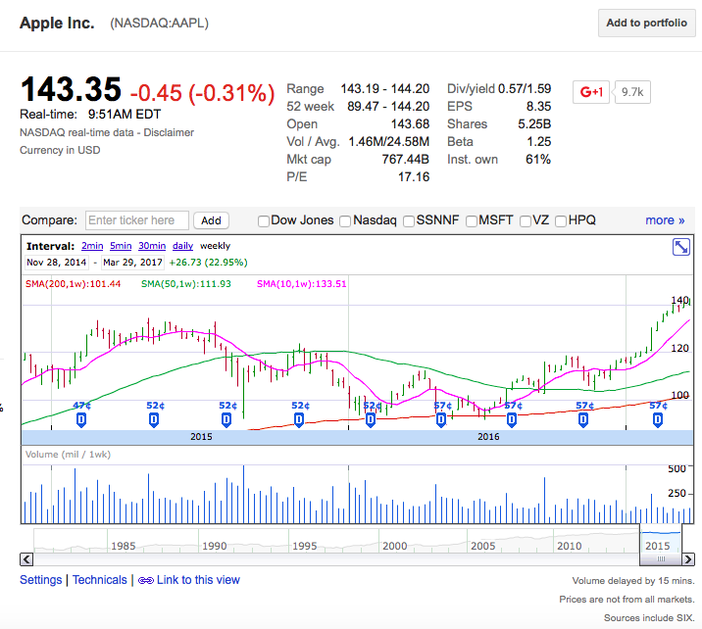
Task: Expand chart to full screen icon
Action: (681, 247)
